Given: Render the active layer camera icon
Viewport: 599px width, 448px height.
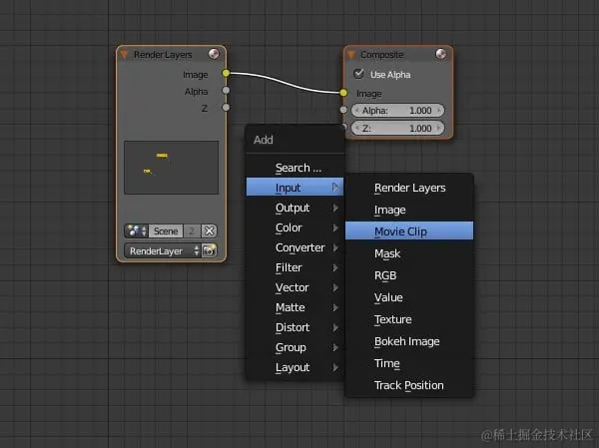Looking at the screenshot, I should [x=209, y=250].
